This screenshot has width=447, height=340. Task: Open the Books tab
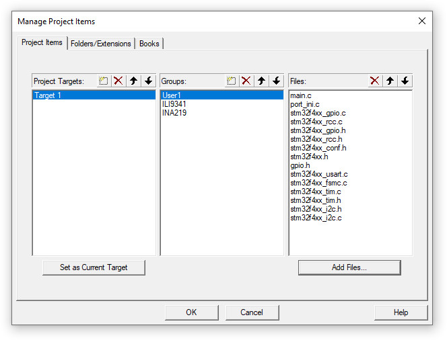[149, 44]
